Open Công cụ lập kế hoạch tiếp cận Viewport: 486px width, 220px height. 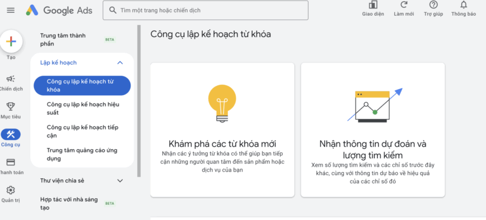83,132
